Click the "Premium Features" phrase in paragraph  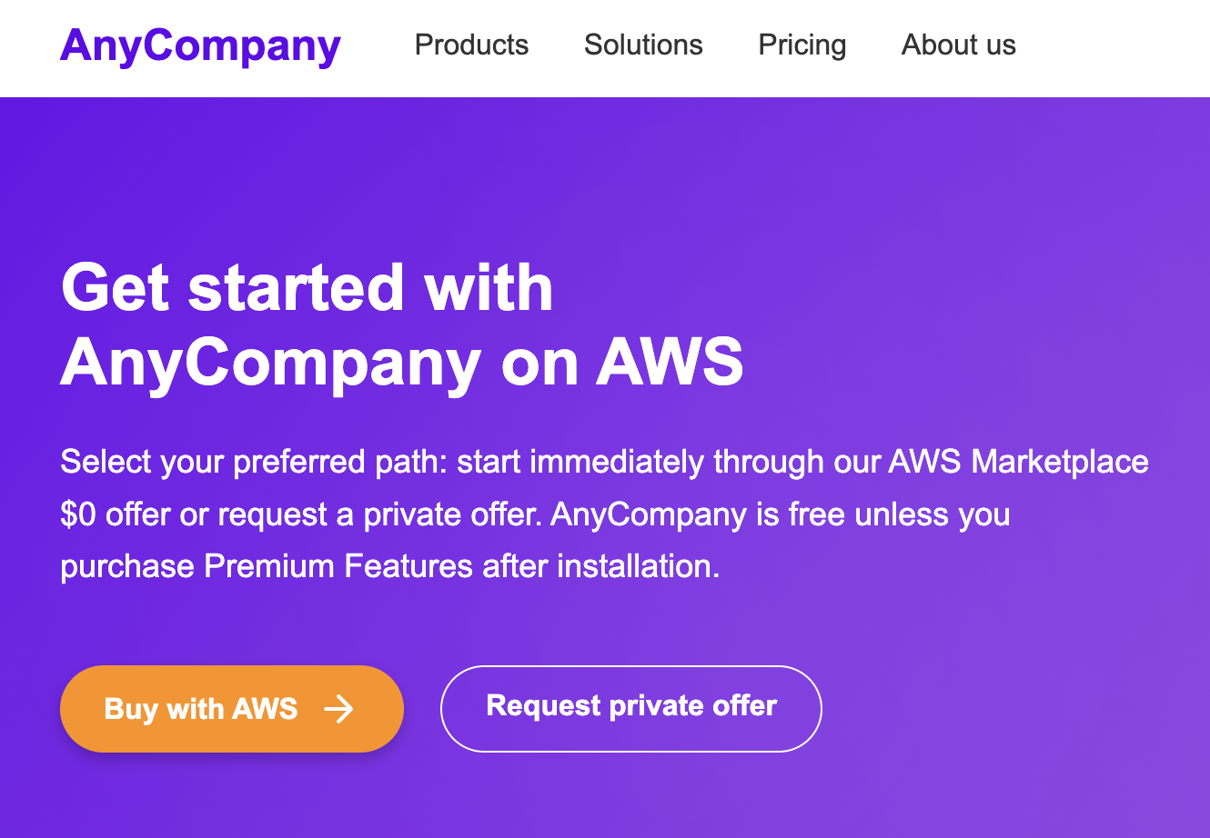338,566
